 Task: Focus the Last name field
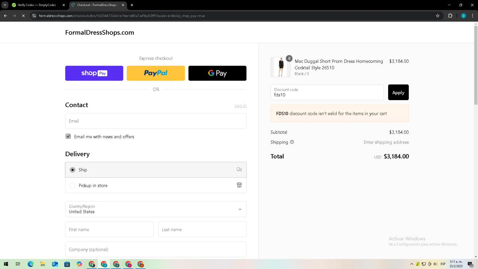[202, 229]
